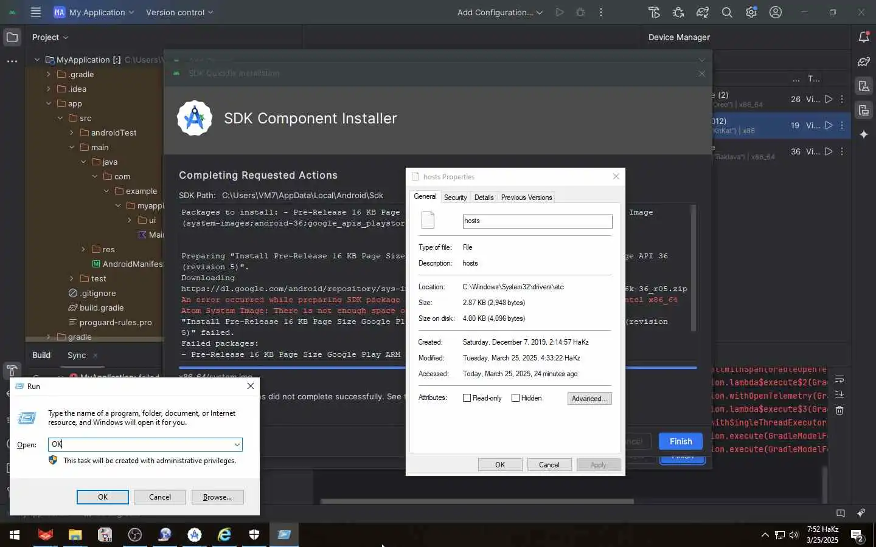Open the Action Center notifications icon
Screen dimensions: 876x547
click(857, 535)
